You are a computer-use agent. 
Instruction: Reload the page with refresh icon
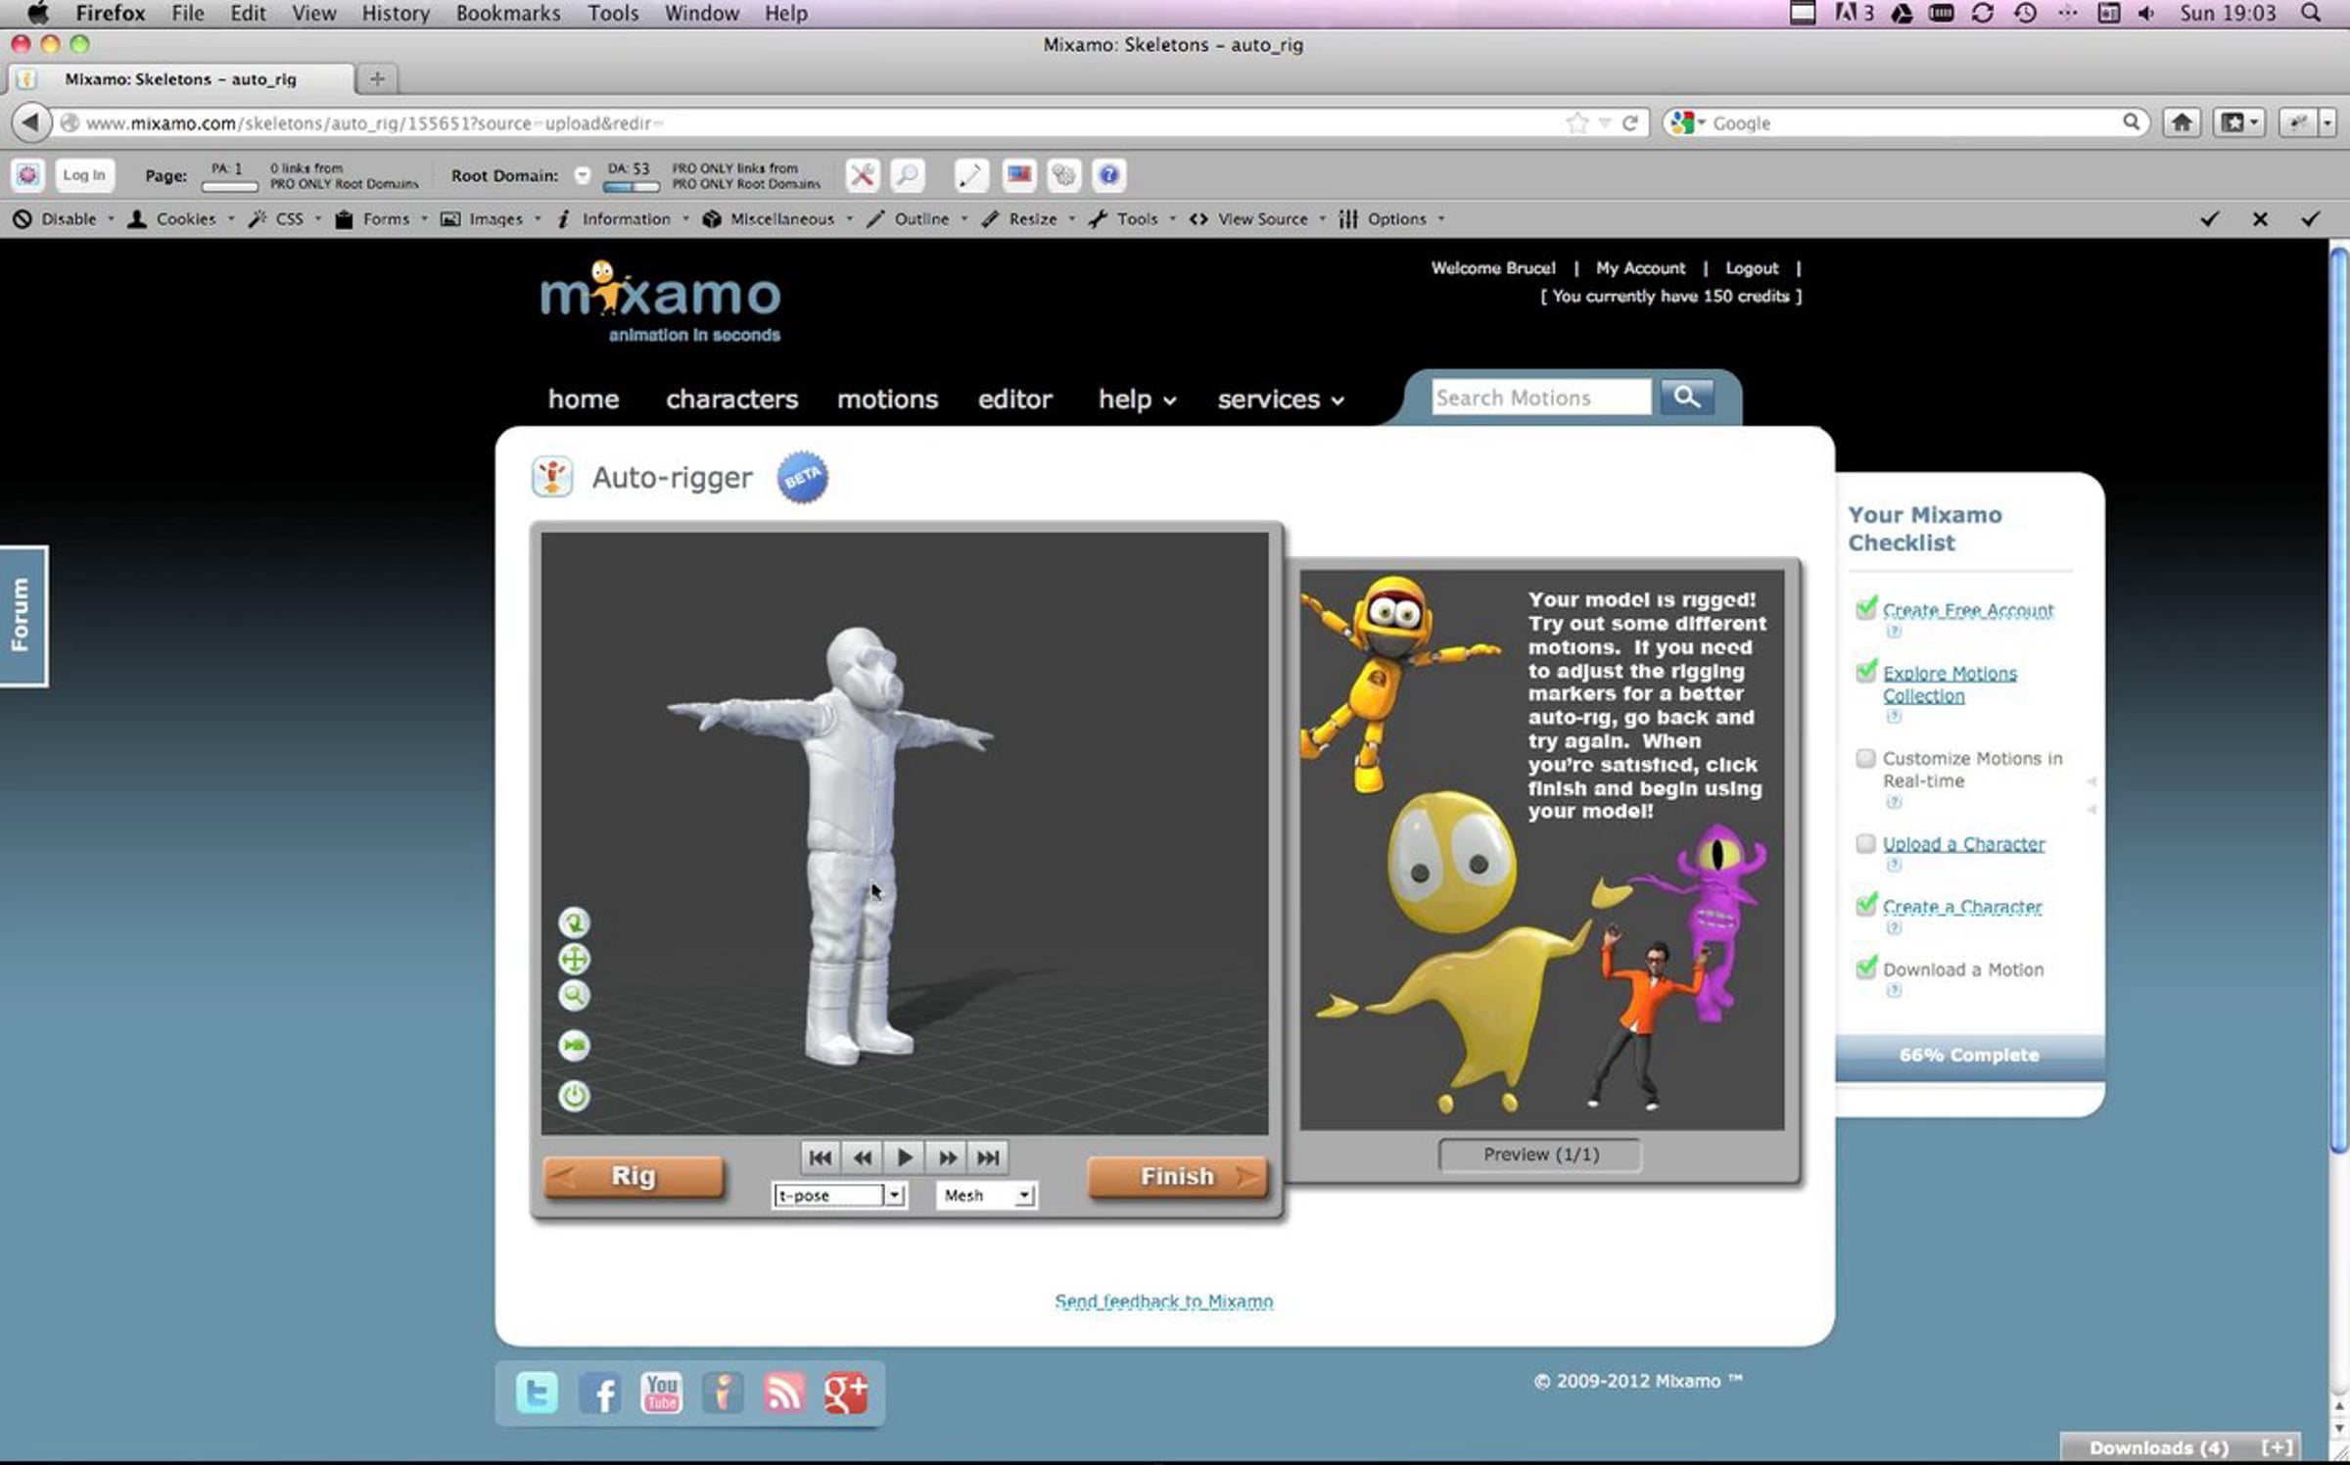pyautogui.click(x=1630, y=122)
